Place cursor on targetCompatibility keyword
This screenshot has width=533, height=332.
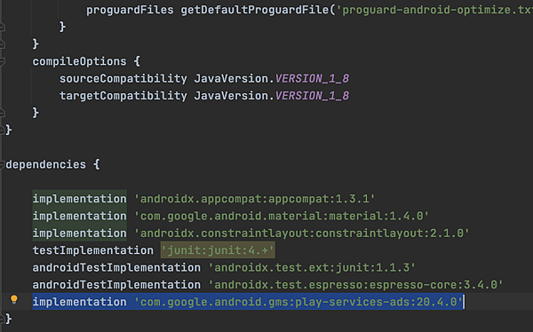point(123,96)
